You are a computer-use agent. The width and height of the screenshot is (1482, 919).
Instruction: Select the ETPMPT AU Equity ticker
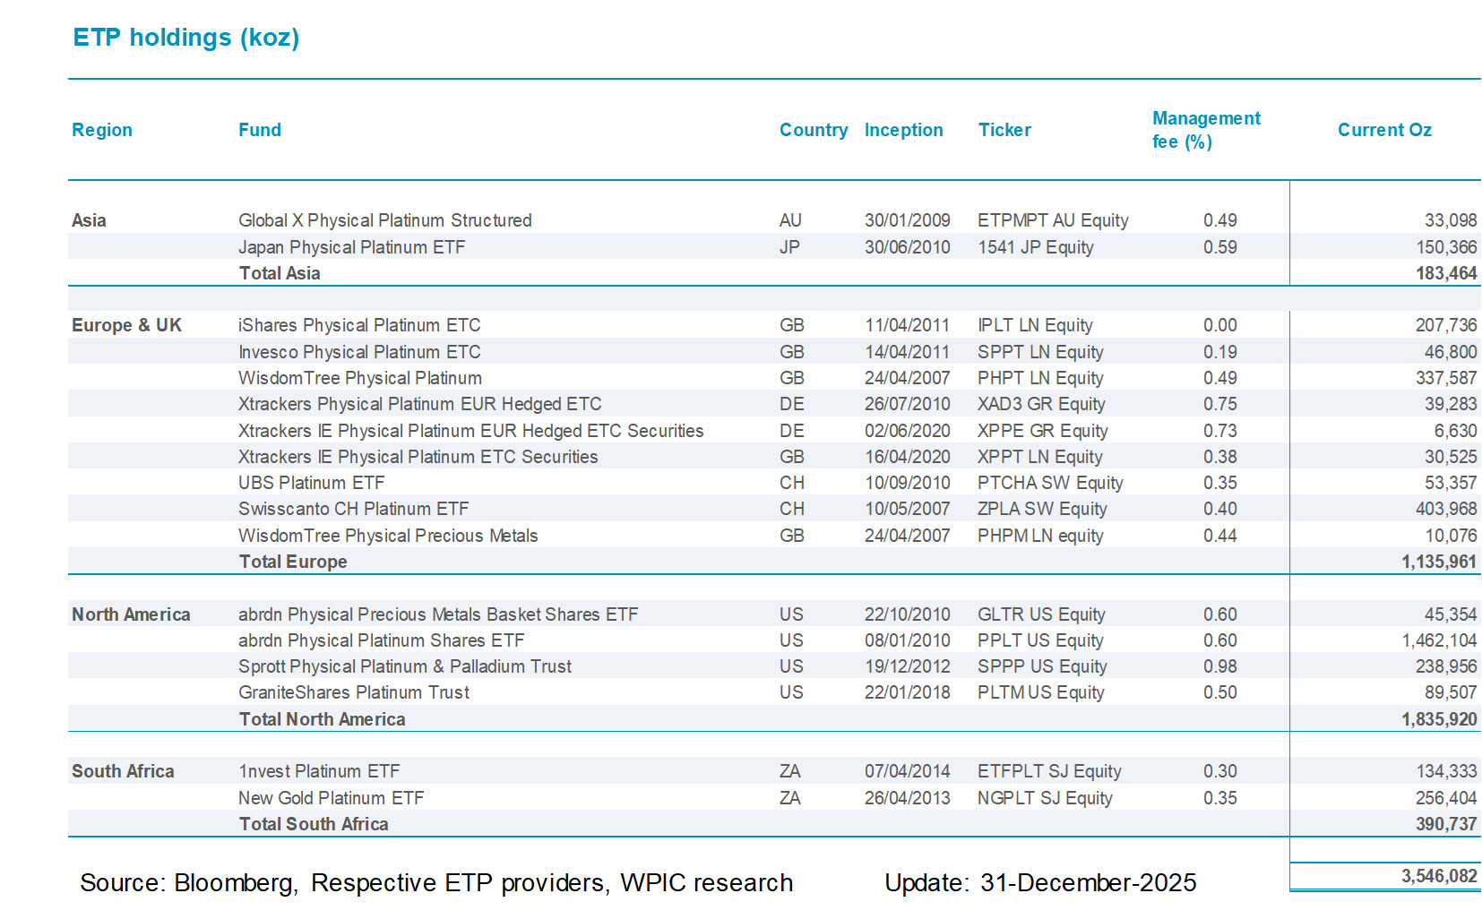click(1052, 220)
